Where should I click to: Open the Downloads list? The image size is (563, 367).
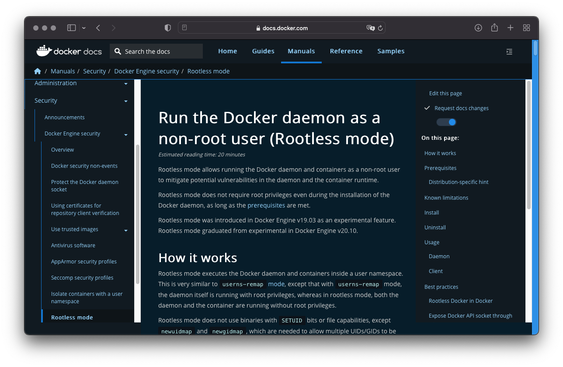[x=478, y=28]
